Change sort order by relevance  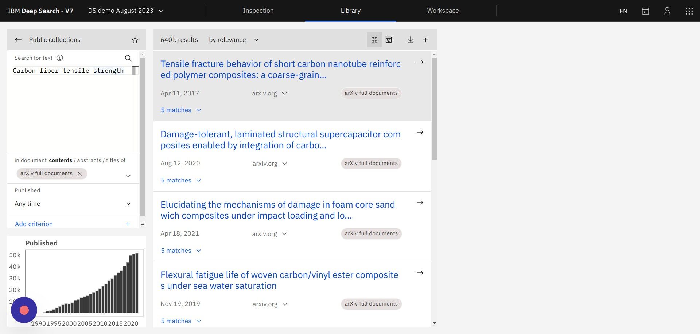(x=234, y=40)
